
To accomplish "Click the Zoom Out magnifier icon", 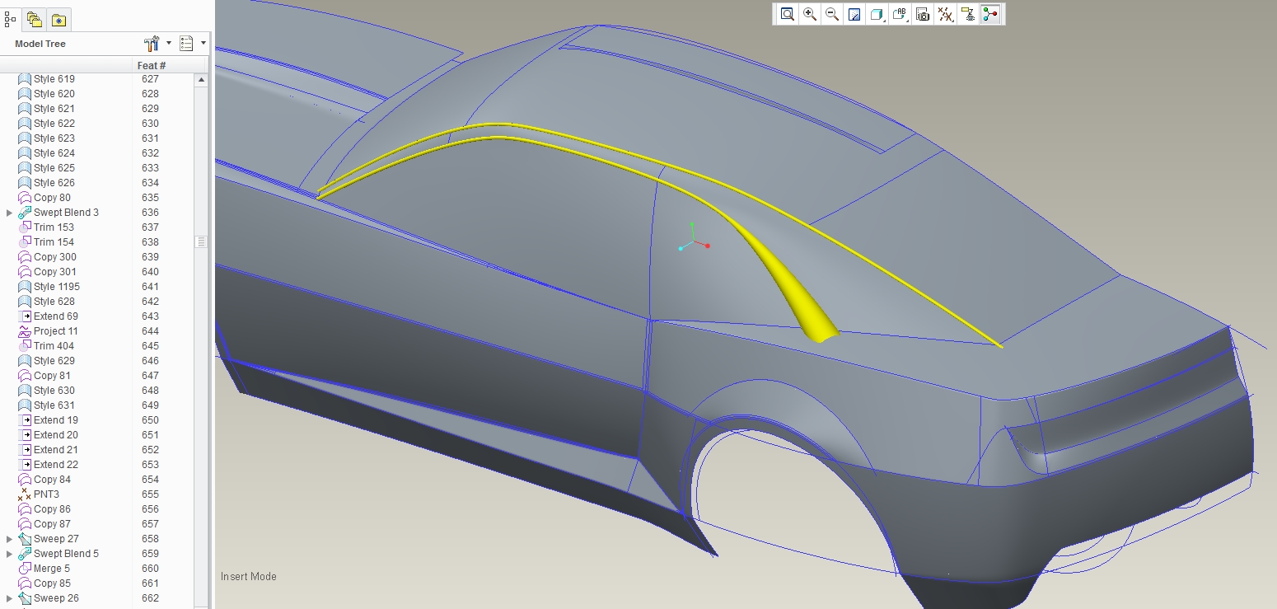I will pos(832,14).
